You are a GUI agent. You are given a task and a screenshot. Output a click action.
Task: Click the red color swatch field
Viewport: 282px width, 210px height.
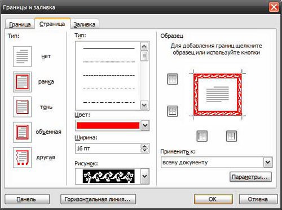coord(108,125)
